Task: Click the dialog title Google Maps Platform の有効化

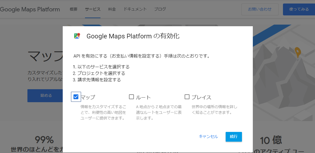Action: [133, 36]
